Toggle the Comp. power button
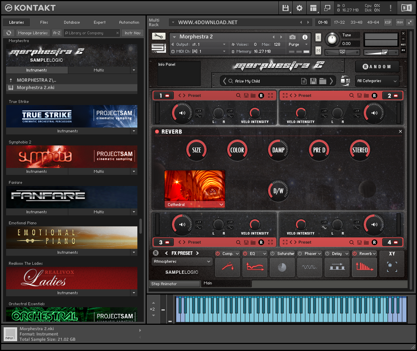417x351 pixels. click(218, 253)
